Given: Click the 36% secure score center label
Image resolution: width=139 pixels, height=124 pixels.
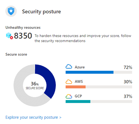Looking at the screenshot, I should (35, 85).
